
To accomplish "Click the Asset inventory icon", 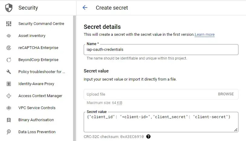I will (x=9, y=36).
